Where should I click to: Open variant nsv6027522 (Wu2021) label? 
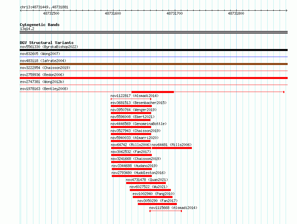(149, 187)
